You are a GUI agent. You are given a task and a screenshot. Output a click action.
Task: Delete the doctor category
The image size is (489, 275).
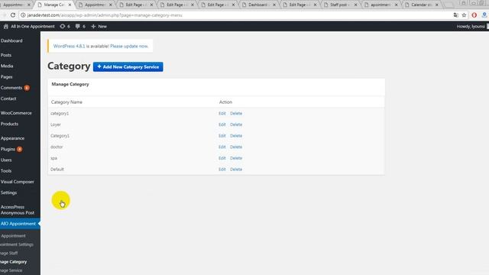click(236, 147)
